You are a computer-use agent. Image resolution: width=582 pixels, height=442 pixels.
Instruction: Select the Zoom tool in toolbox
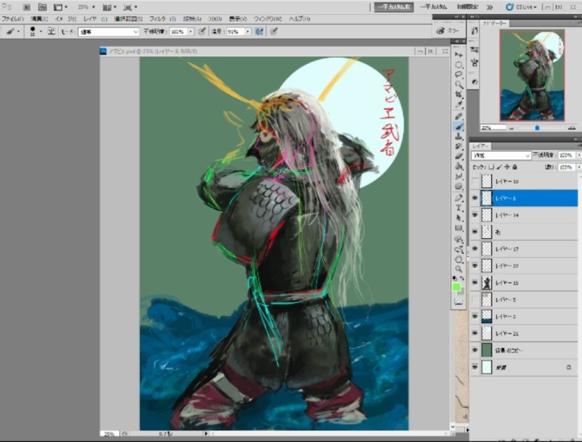pos(459,269)
